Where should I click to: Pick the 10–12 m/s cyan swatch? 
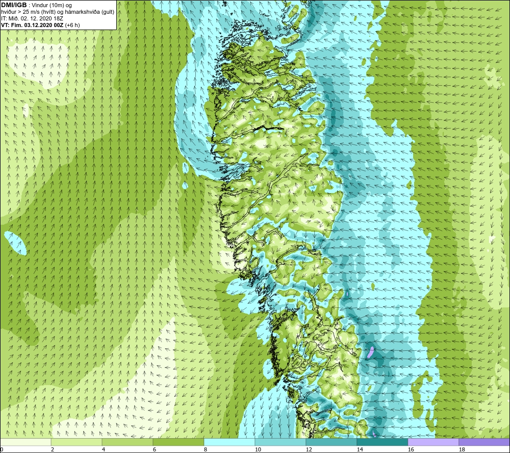(280, 442)
